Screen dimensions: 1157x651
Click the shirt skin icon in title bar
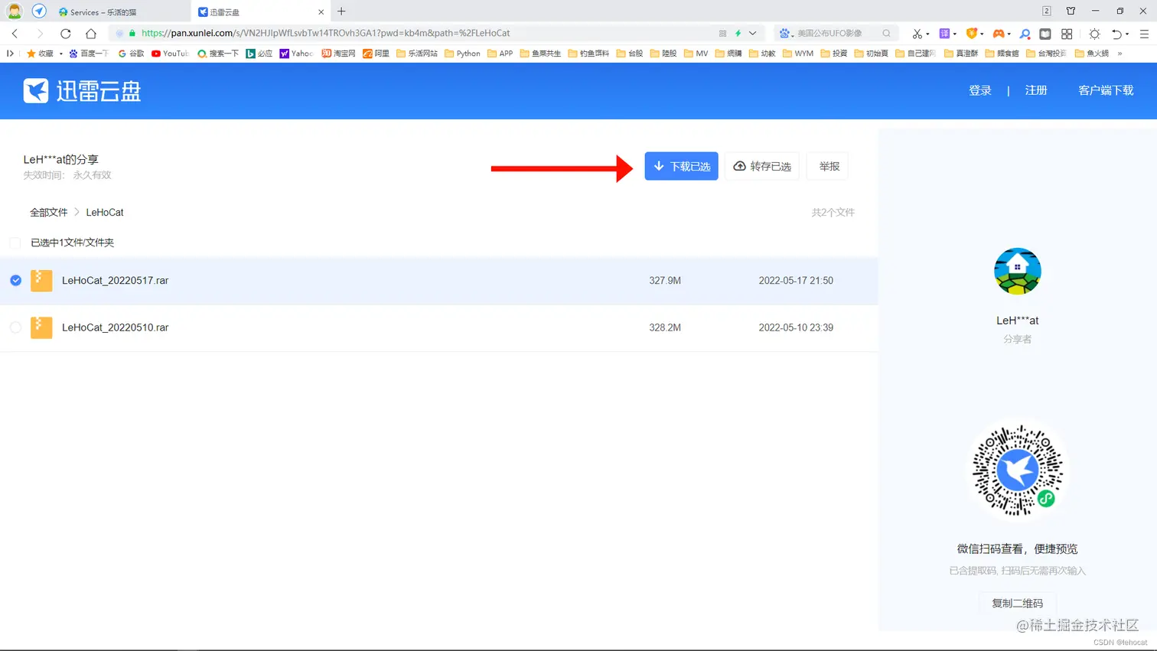[1071, 11]
